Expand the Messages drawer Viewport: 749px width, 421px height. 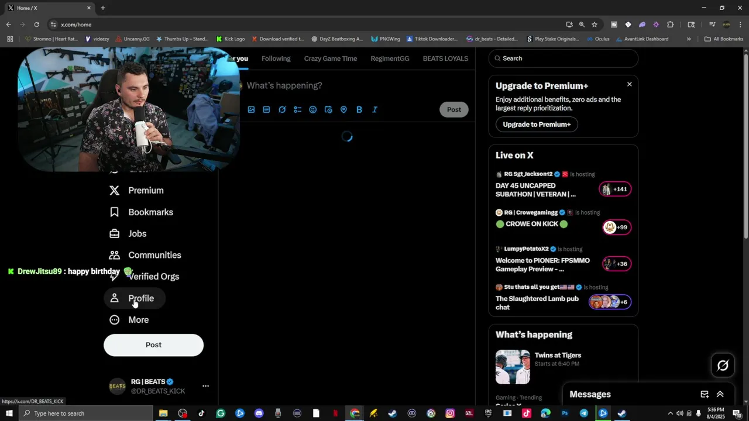(720, 395)
